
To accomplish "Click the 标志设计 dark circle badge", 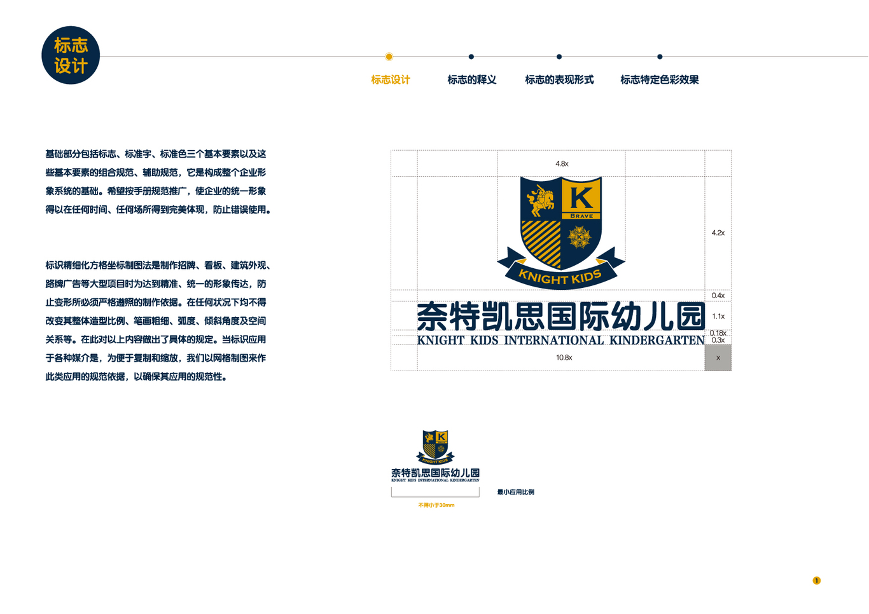I will pos(71,55).
